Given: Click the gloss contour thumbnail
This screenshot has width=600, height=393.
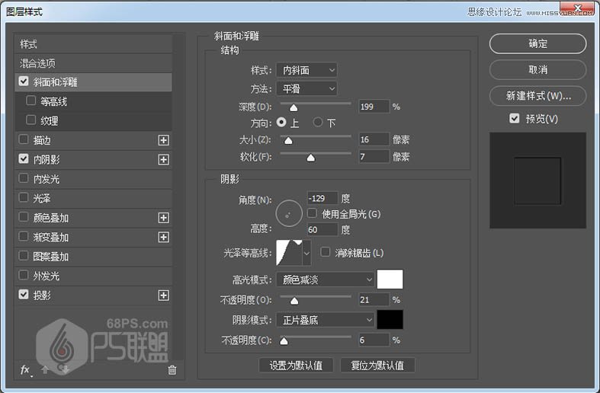Looking at the screenshot, I should coord(289,253).
